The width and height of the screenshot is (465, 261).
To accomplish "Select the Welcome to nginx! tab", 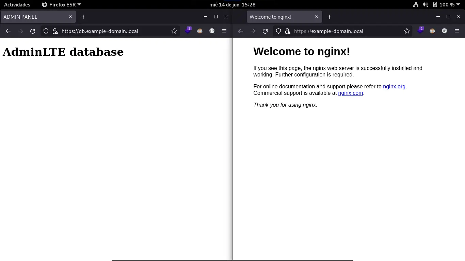I will coord(284,17).
